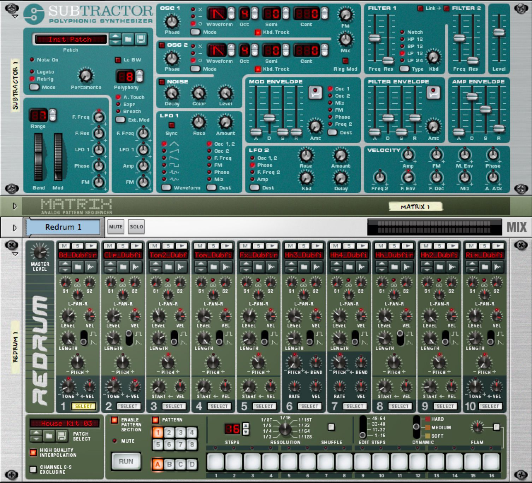
Task: Open sample editor icon for Fx_Dubfir channel
Action: tap(271, 267)
